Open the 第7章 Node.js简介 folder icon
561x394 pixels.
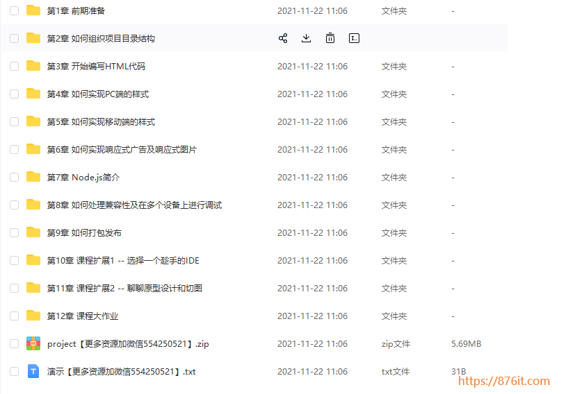[33, 177]
